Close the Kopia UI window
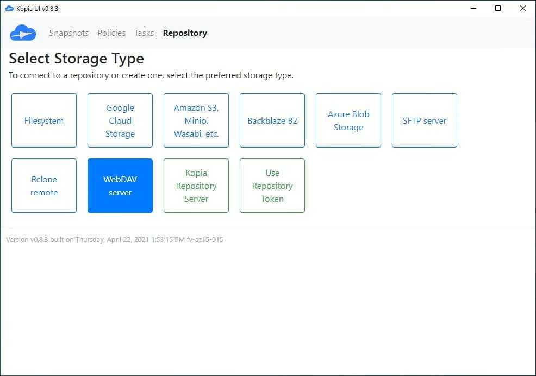The height and width of the screenshot is (376, 536). tap(523, 8)
